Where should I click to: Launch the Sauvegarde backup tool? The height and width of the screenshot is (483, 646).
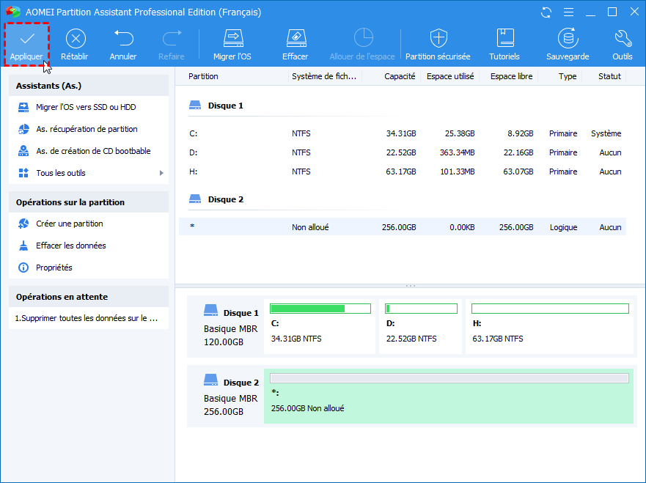click(567, 38)
